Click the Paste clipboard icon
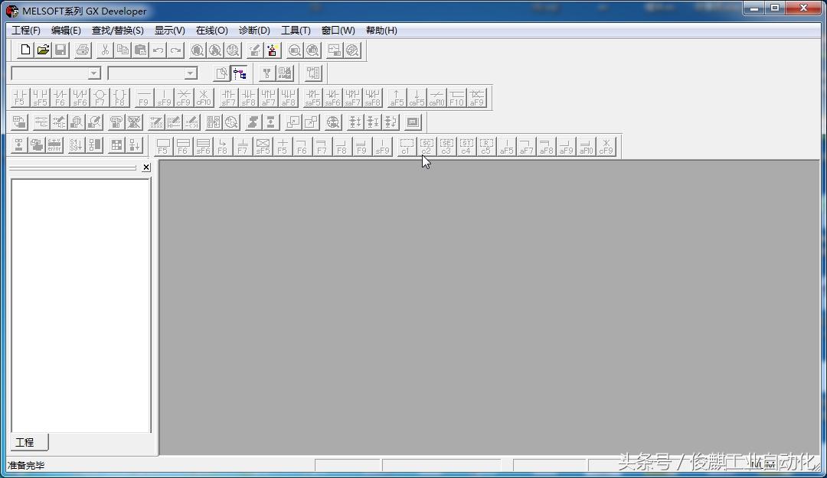This screenshot has height=478, width=827. [140, 50]
